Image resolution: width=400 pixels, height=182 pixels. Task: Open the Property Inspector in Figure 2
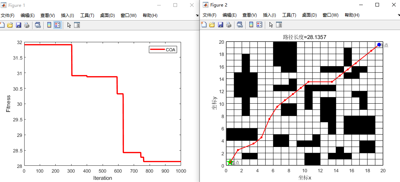point(279,25)
